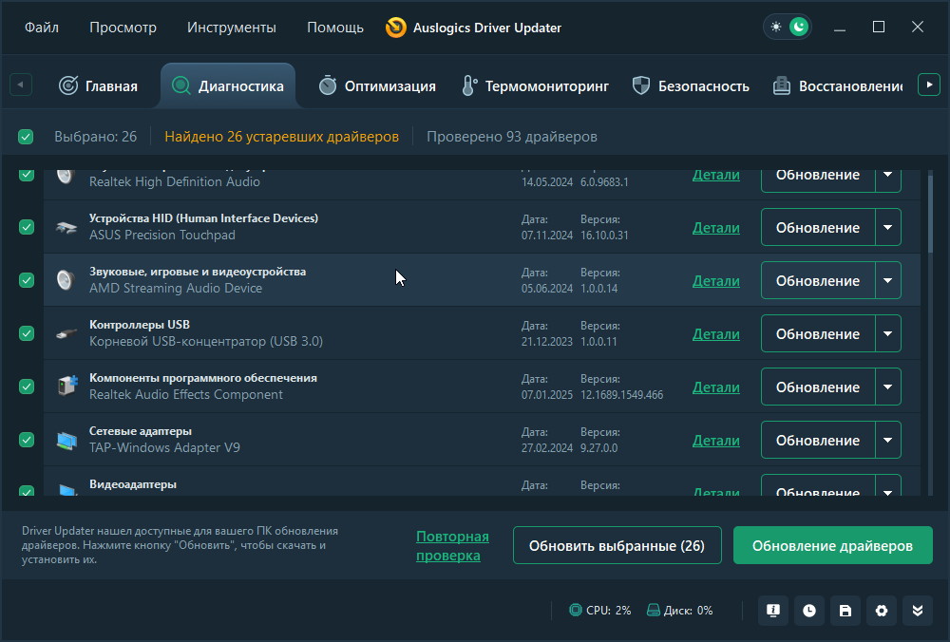Open the Файл menu
The height and width of the screenshot is (642, 950).
(42, 28)
